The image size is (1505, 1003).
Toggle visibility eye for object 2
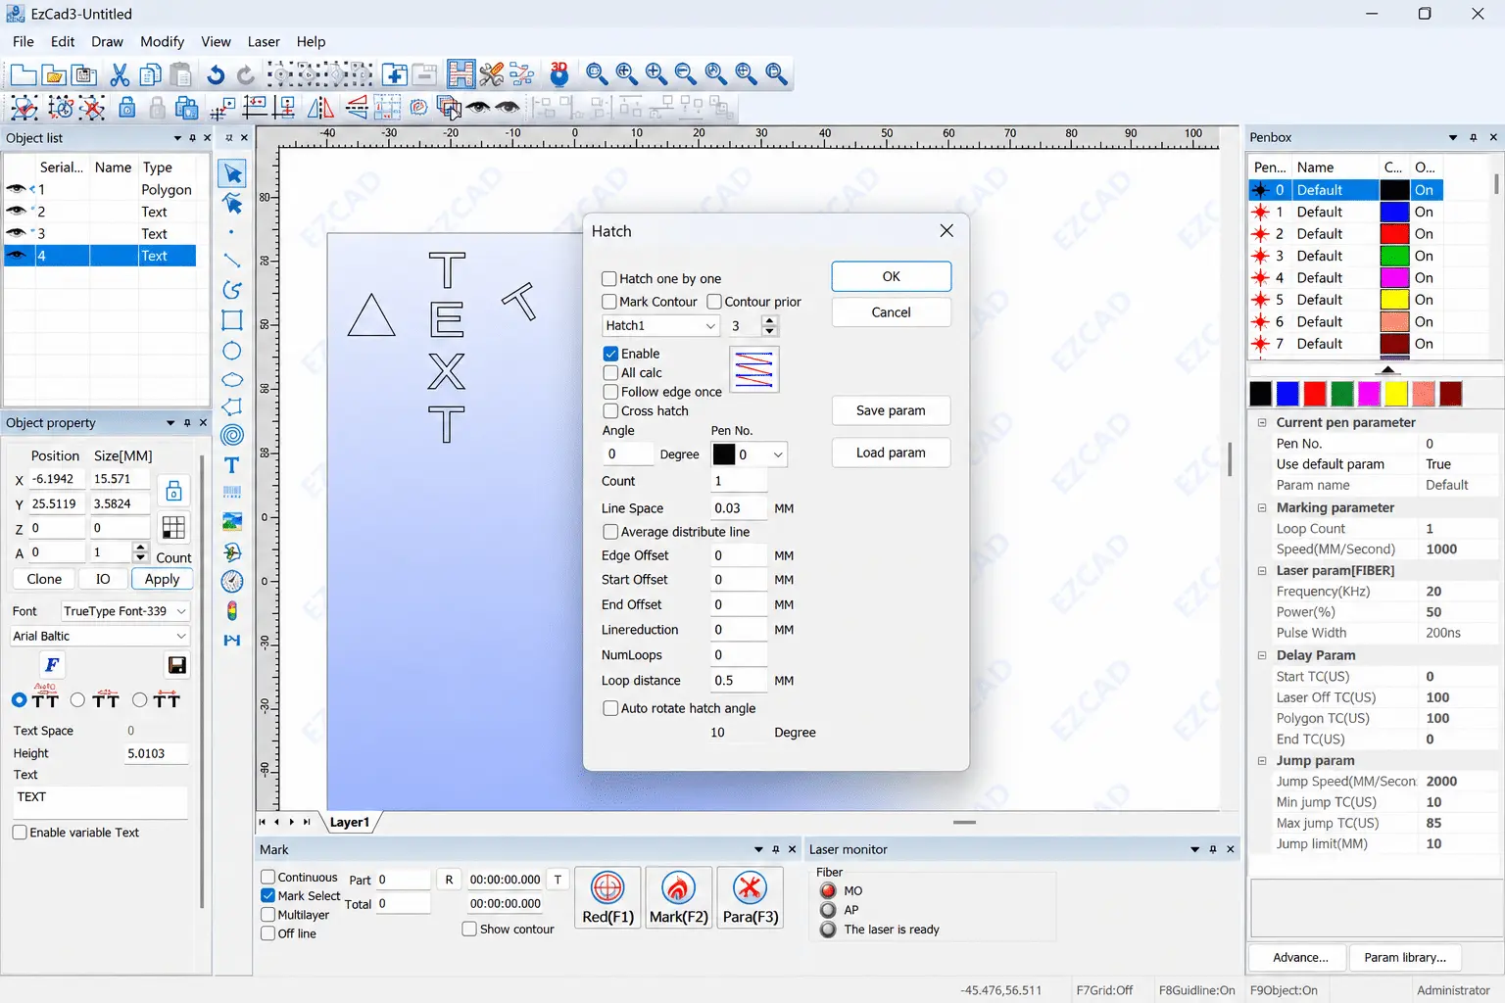pyautogui.click(x=16, y=212)
